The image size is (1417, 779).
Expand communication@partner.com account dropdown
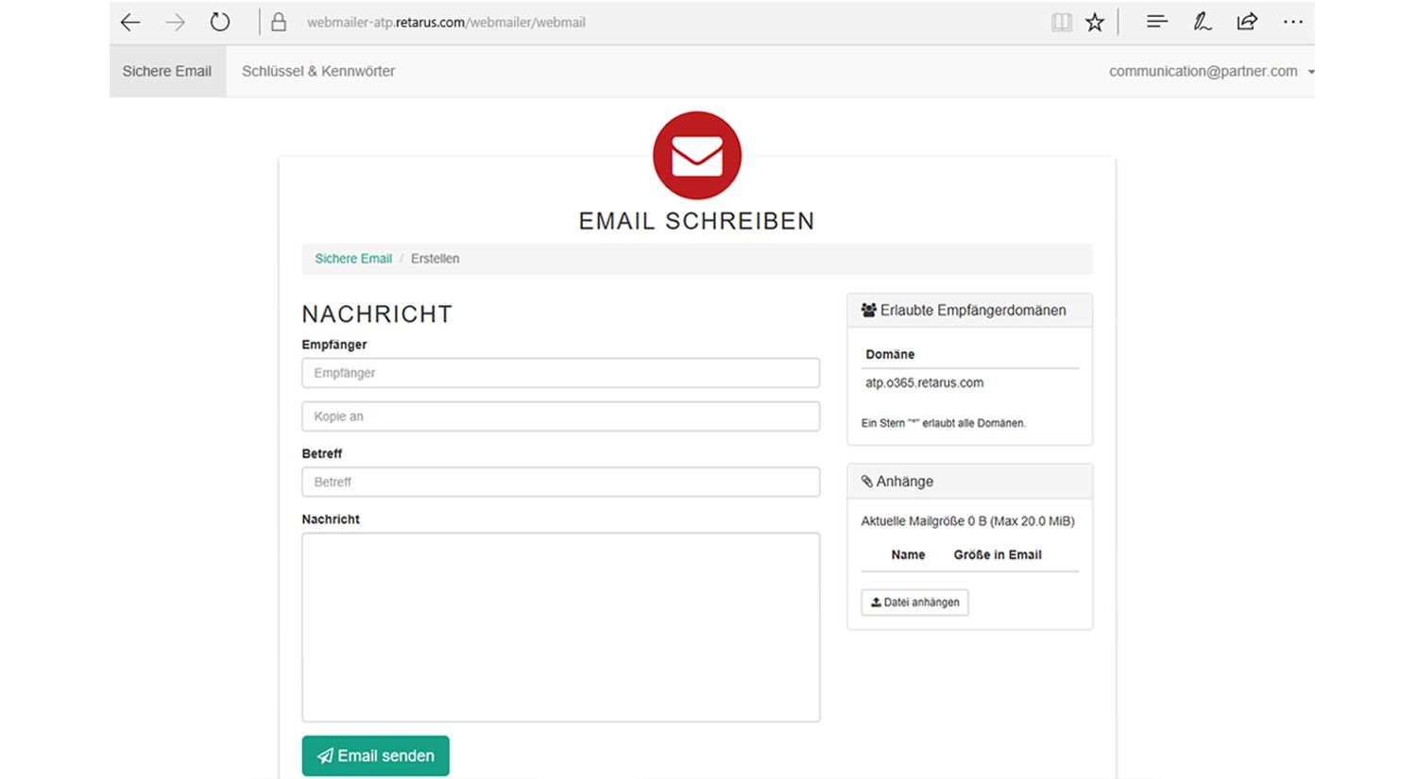pos(1212,71)
